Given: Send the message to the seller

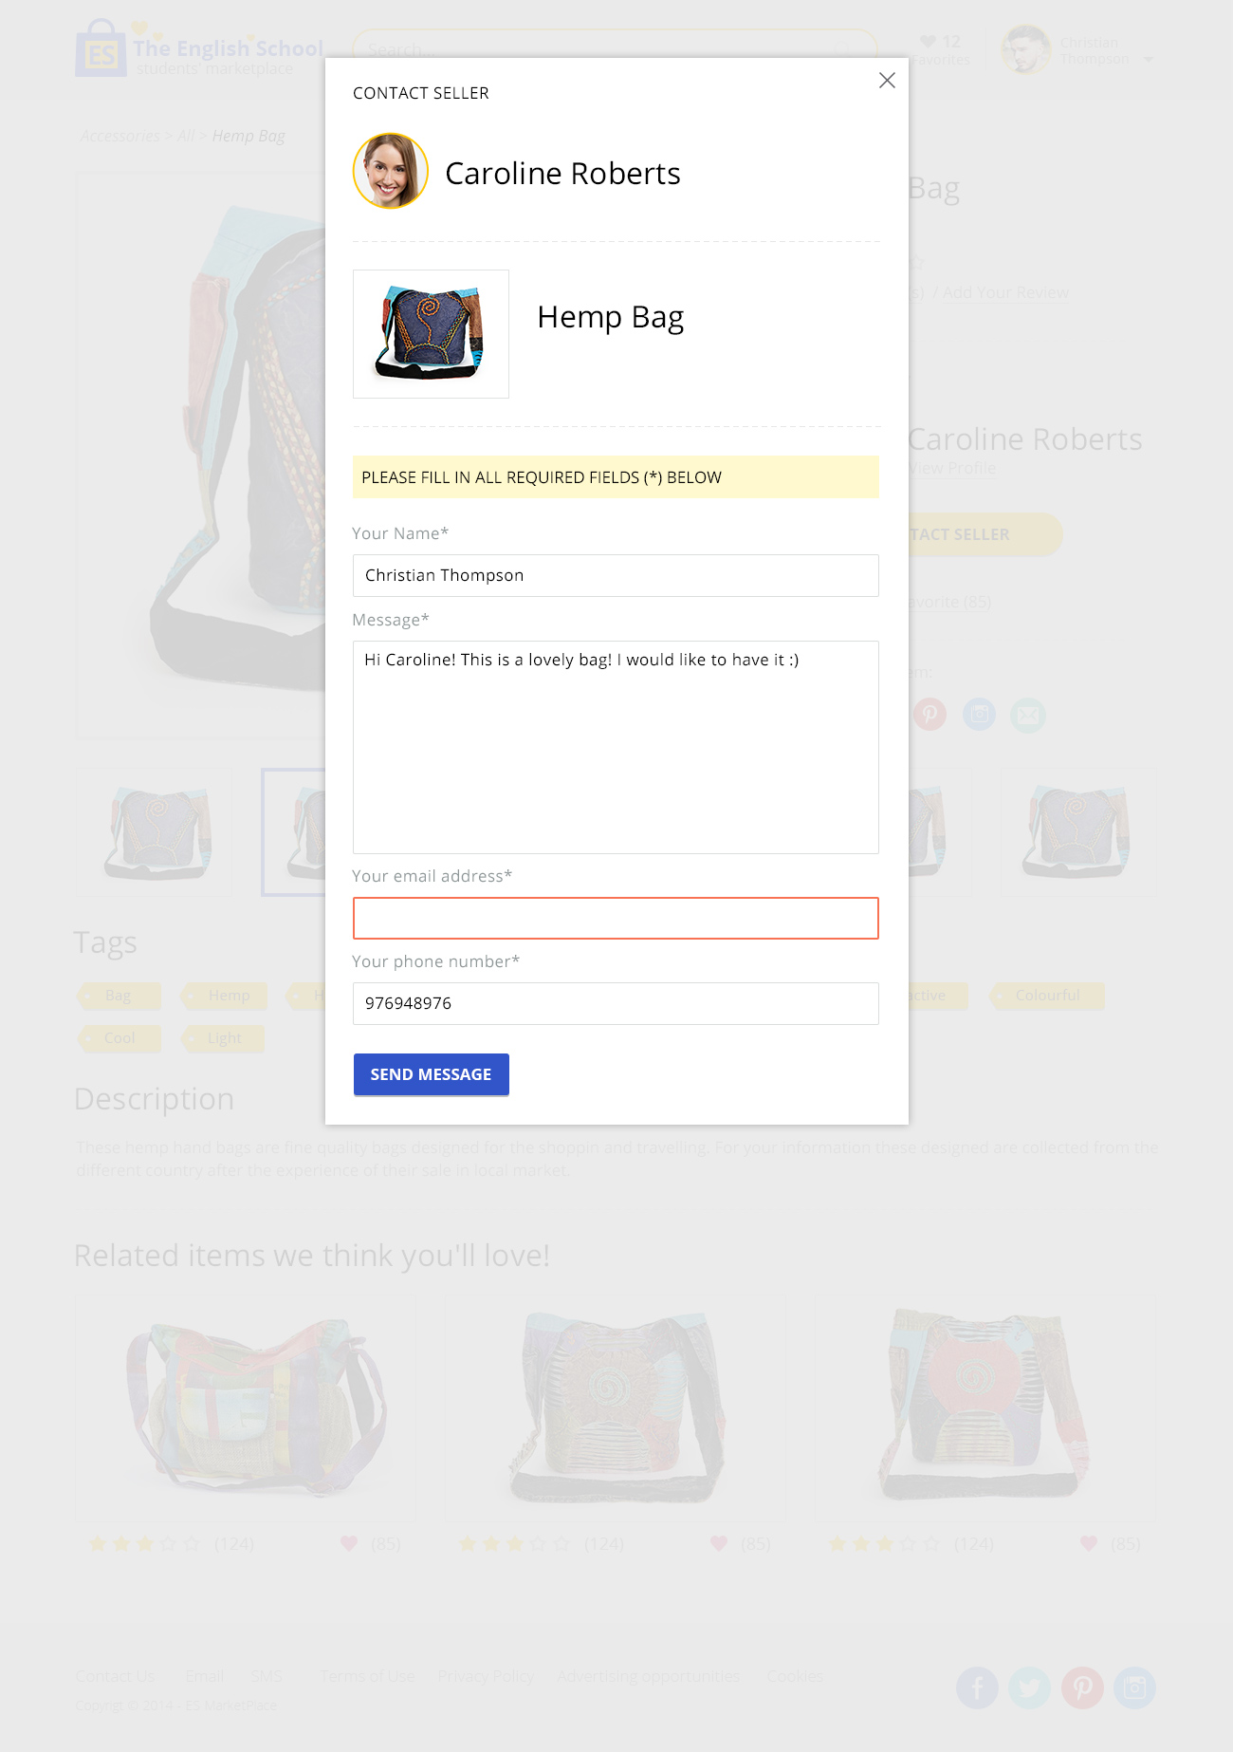Looking at the screenshot, I should (x=431, y=1074).
